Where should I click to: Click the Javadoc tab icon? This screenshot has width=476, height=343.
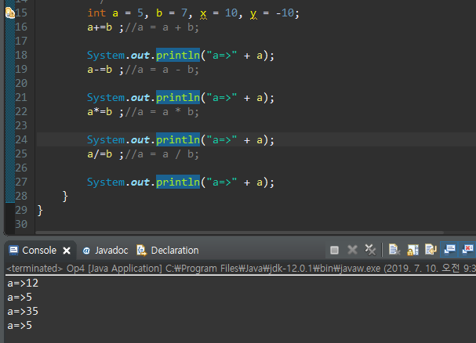pyautogui.click(x=86, y=251)
